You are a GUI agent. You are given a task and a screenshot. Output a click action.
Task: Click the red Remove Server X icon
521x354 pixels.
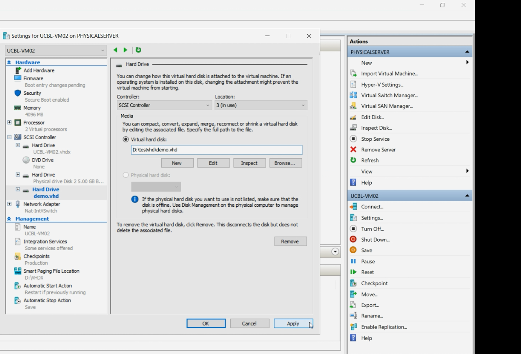point(353,149)
